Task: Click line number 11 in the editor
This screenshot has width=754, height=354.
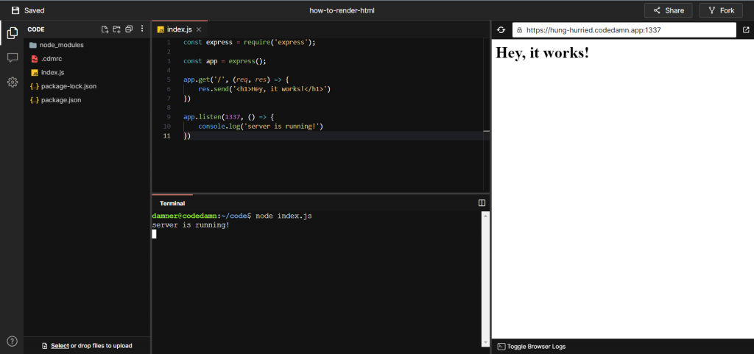Action: click(167, 136)
